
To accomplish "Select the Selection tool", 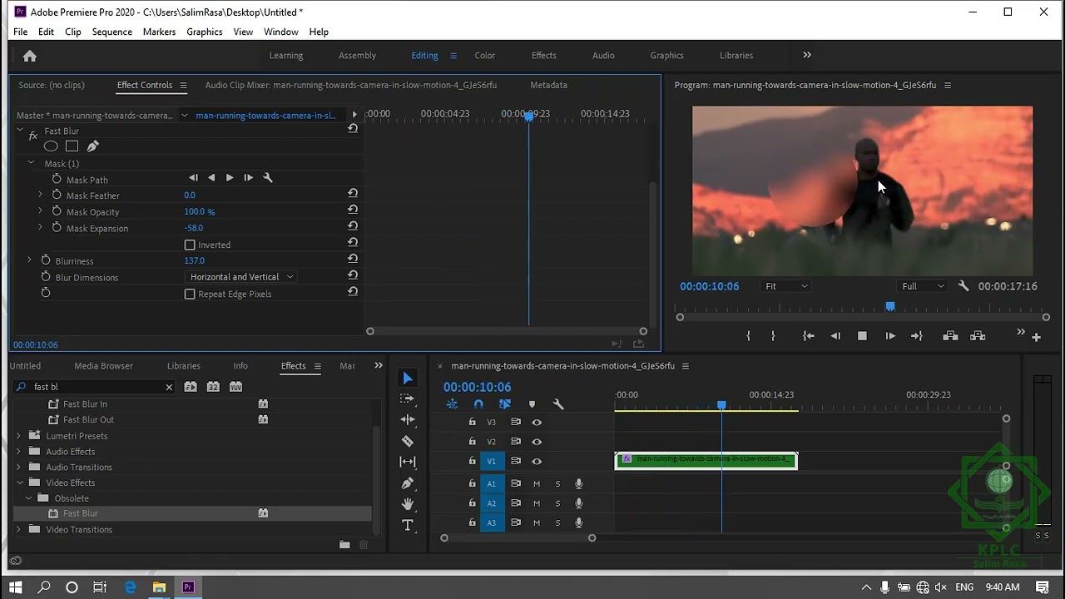I will tap(408, 379).
